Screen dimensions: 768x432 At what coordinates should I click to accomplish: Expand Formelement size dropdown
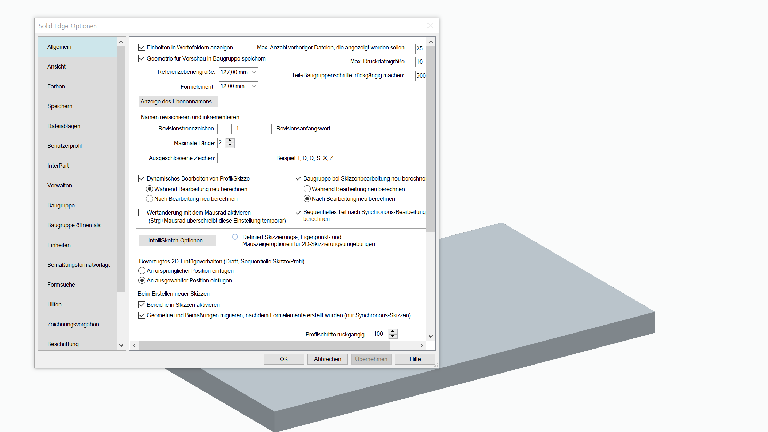coord(254,86)
